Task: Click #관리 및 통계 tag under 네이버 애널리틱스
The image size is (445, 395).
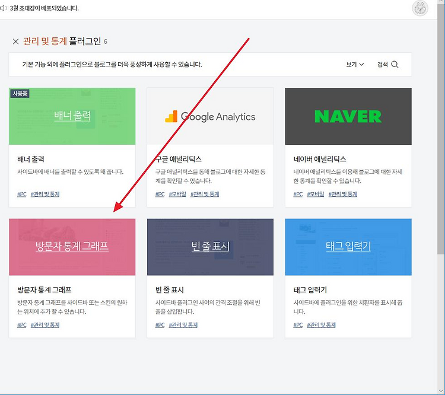Action: tap(343, 194)
